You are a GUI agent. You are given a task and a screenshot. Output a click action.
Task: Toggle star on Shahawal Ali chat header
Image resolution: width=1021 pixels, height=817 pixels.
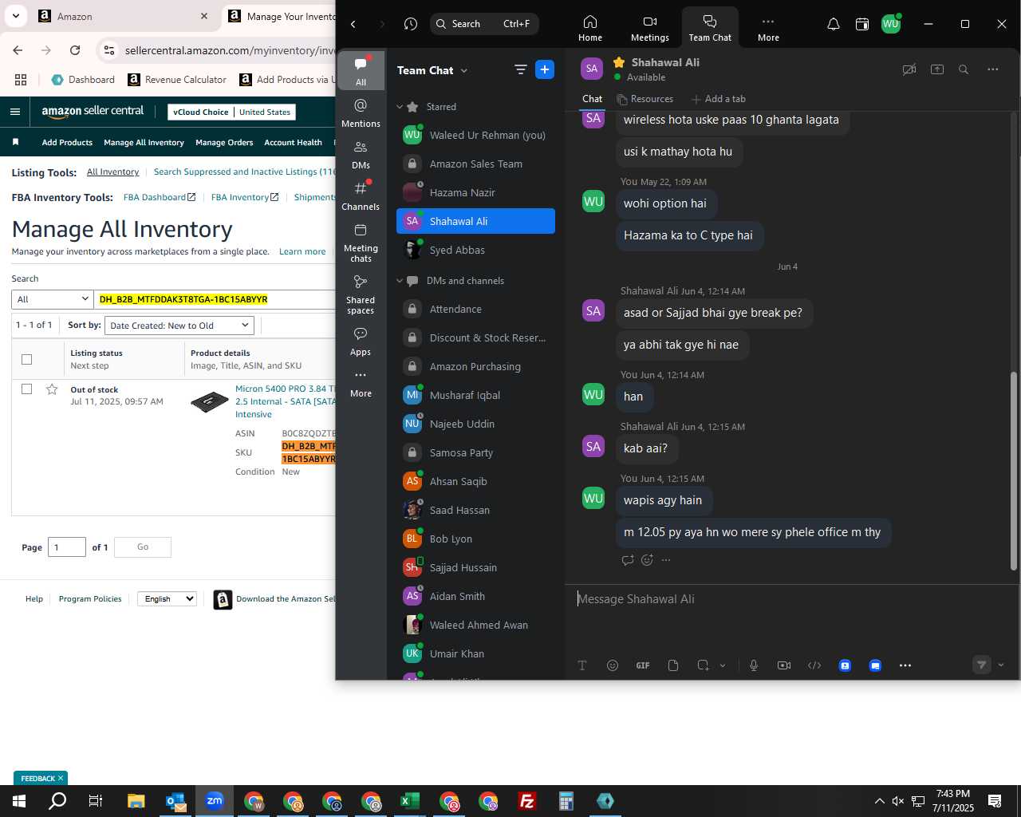[619, 62]
